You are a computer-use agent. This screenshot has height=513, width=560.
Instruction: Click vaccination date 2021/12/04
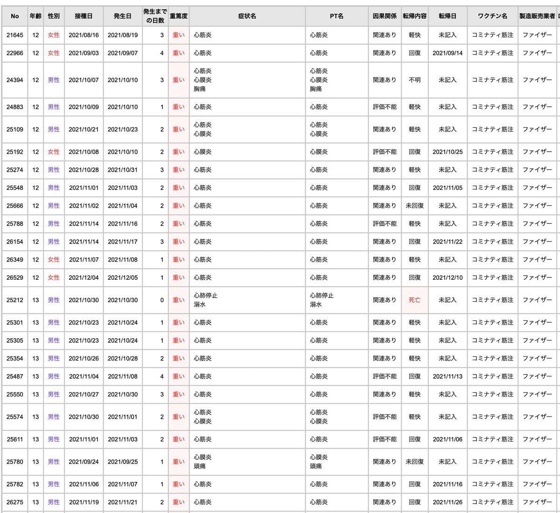(x=84, y=277)
